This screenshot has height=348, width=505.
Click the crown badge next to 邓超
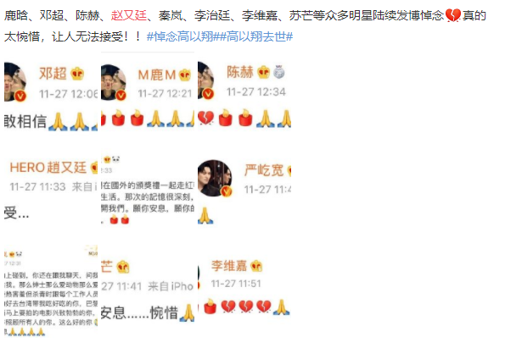(77, 74)
